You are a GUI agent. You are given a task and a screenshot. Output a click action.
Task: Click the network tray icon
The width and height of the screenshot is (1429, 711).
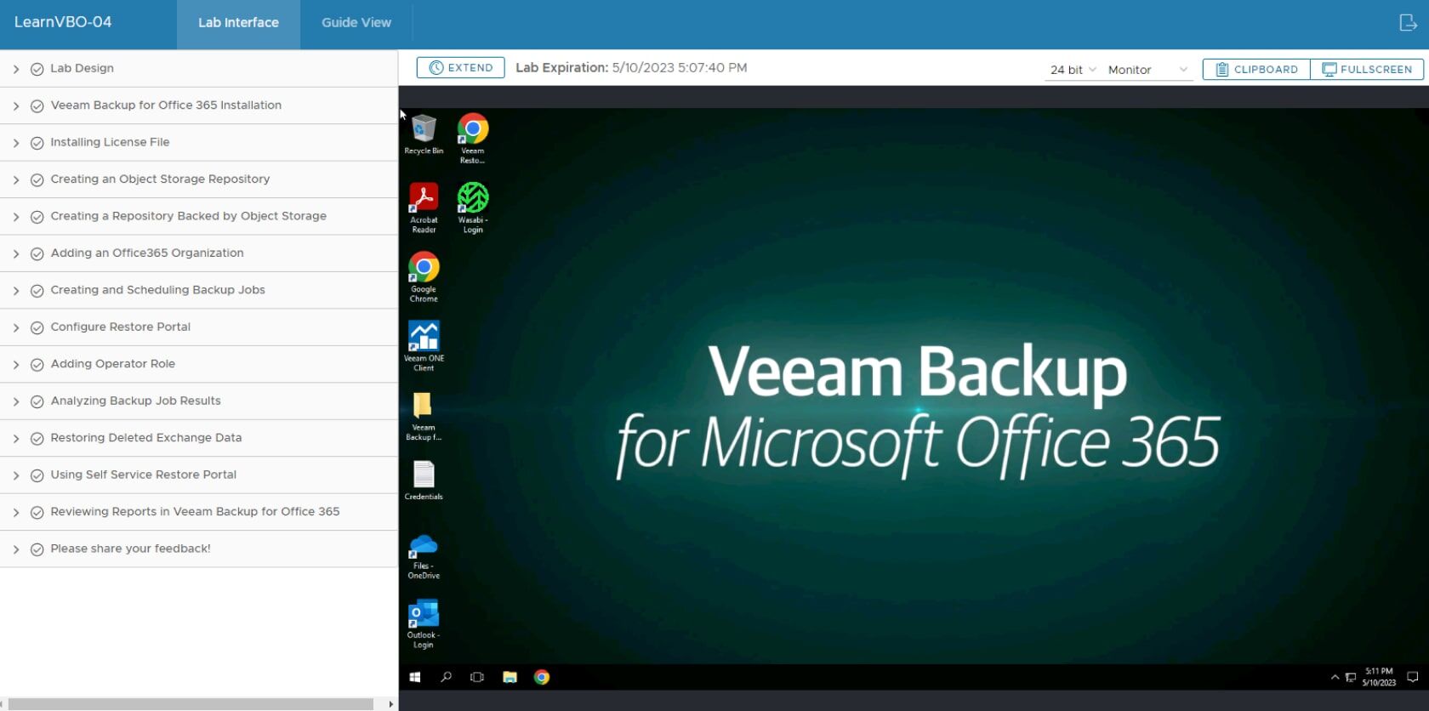[1350, 677]
